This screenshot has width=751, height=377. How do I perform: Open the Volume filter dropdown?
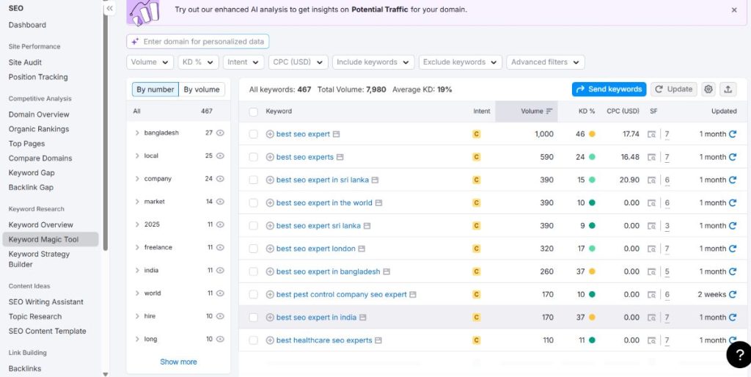150,62
